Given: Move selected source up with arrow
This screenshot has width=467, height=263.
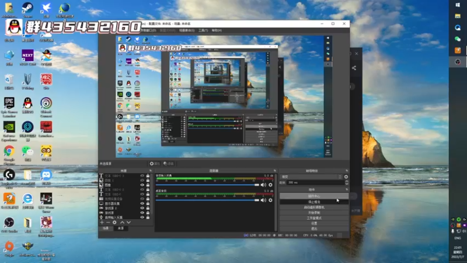Looking at the screenshot, I should click(x=123, y=223).
